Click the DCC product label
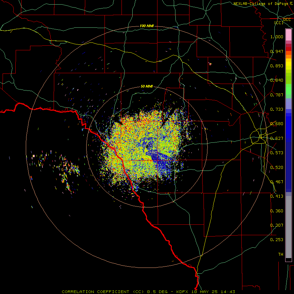Image resolution: width=294 pixels, height=294 pixels. pos(287,20)
